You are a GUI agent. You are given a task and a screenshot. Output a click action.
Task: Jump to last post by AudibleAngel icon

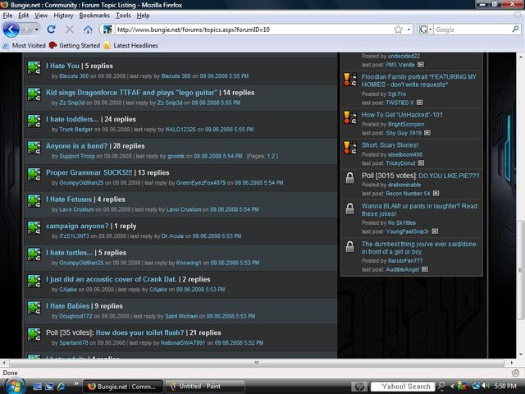coord(425,269)
